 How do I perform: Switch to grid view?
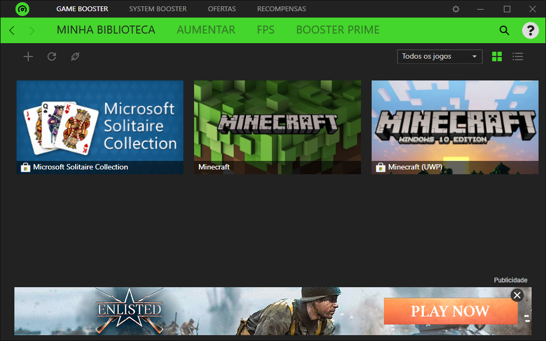point(497,56)
